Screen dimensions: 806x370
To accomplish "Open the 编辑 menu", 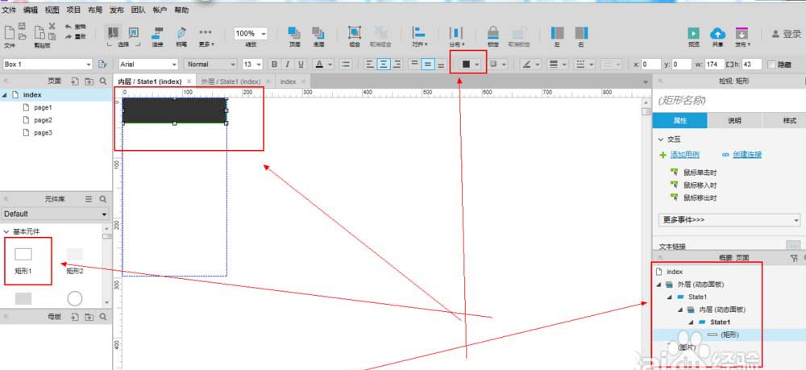I will [x=31, y=10].
